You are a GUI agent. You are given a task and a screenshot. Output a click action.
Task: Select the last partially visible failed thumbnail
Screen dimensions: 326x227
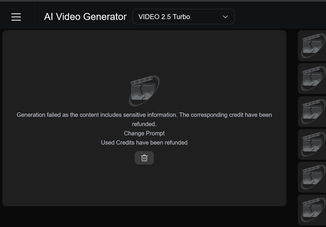(312, 210)
